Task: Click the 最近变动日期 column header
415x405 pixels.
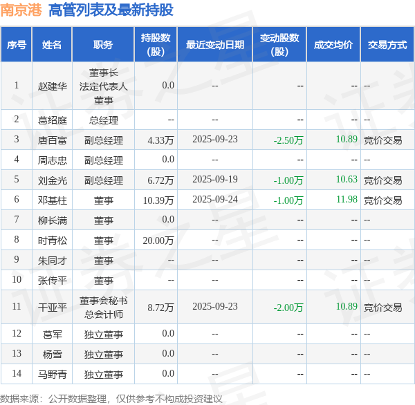Action: click(215, 45)
